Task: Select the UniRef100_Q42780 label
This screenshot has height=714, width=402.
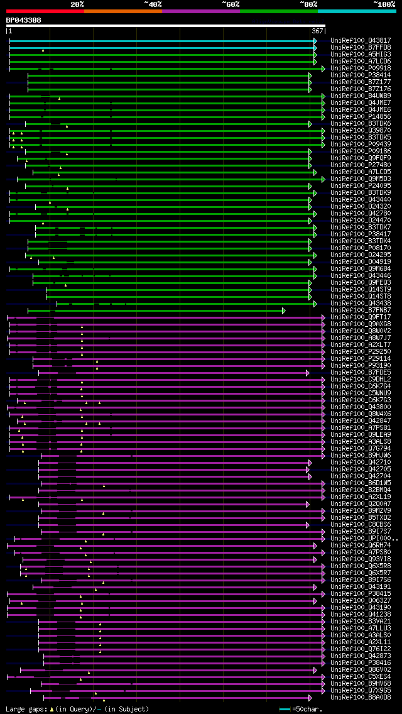Action: tap(361, 214)
